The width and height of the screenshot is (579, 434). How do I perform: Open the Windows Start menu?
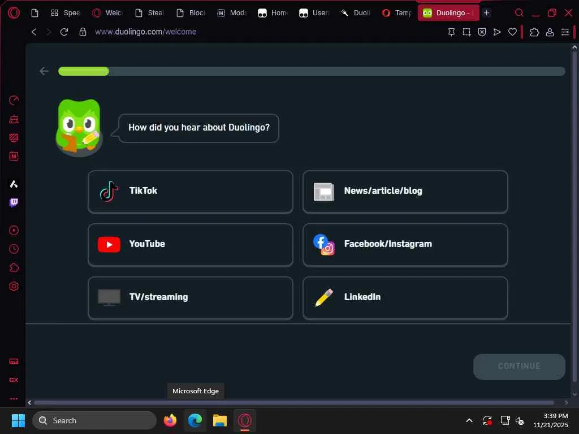click(x=18, y=420)
